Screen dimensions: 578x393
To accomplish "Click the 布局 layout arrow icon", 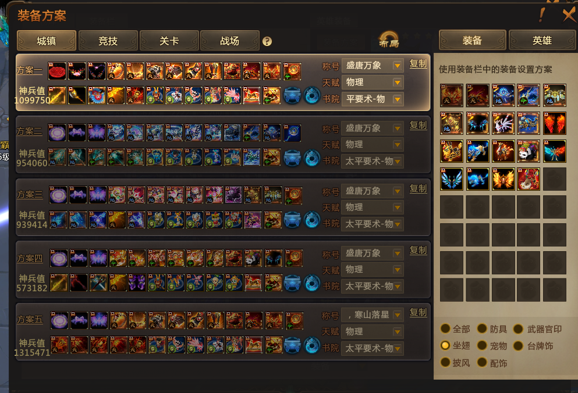I will [389, 40].
